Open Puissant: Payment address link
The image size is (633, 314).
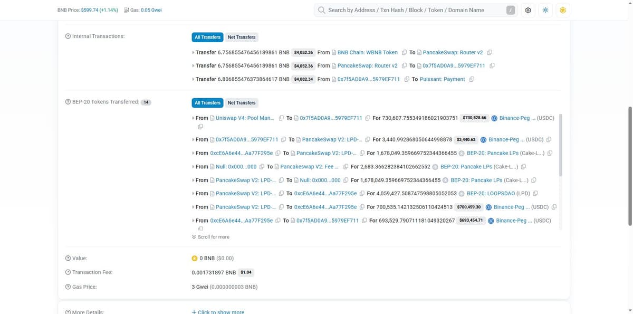click(442, 80)
